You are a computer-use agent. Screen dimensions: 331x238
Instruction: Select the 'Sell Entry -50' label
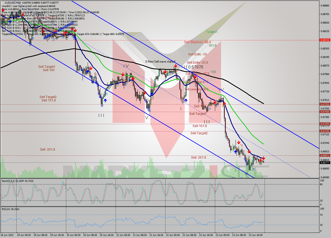coord(197,54)
